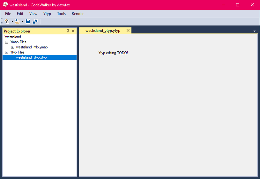Pin the Project Explorer panel
Screen dimensions: 260x179
(x=68, y=31)
